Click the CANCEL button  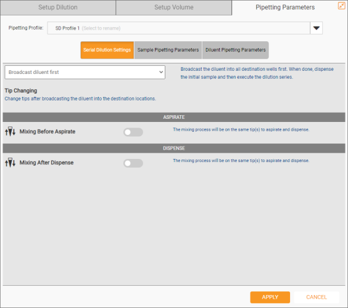pos(317,297)
